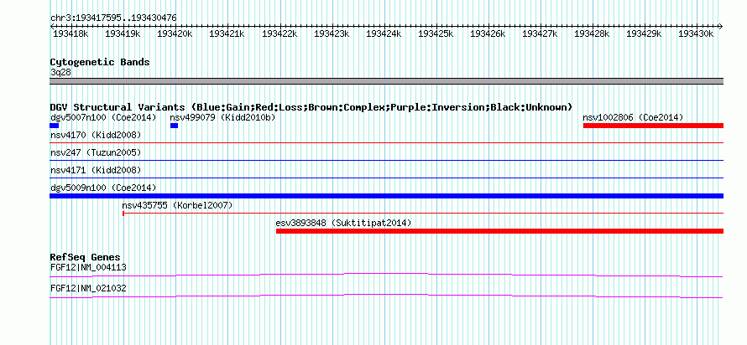
Task: Click ruler position 193424k
Action: pos(384,33)
